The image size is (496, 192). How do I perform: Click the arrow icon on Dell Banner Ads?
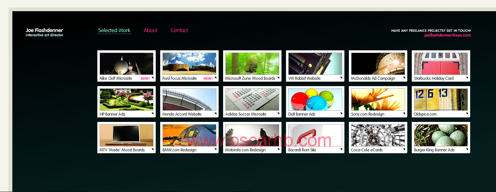[x=341, y=113]
